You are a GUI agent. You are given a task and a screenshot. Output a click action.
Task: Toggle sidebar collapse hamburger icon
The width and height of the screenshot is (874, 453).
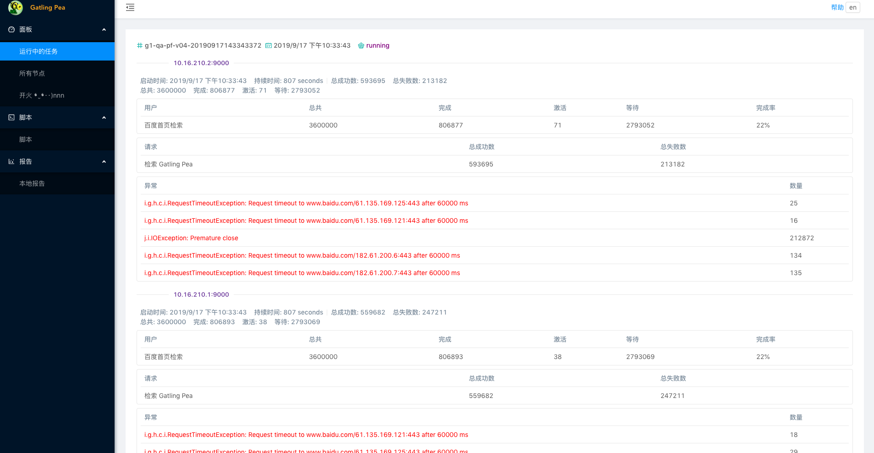pyautogui.click(x=130, y=7)
